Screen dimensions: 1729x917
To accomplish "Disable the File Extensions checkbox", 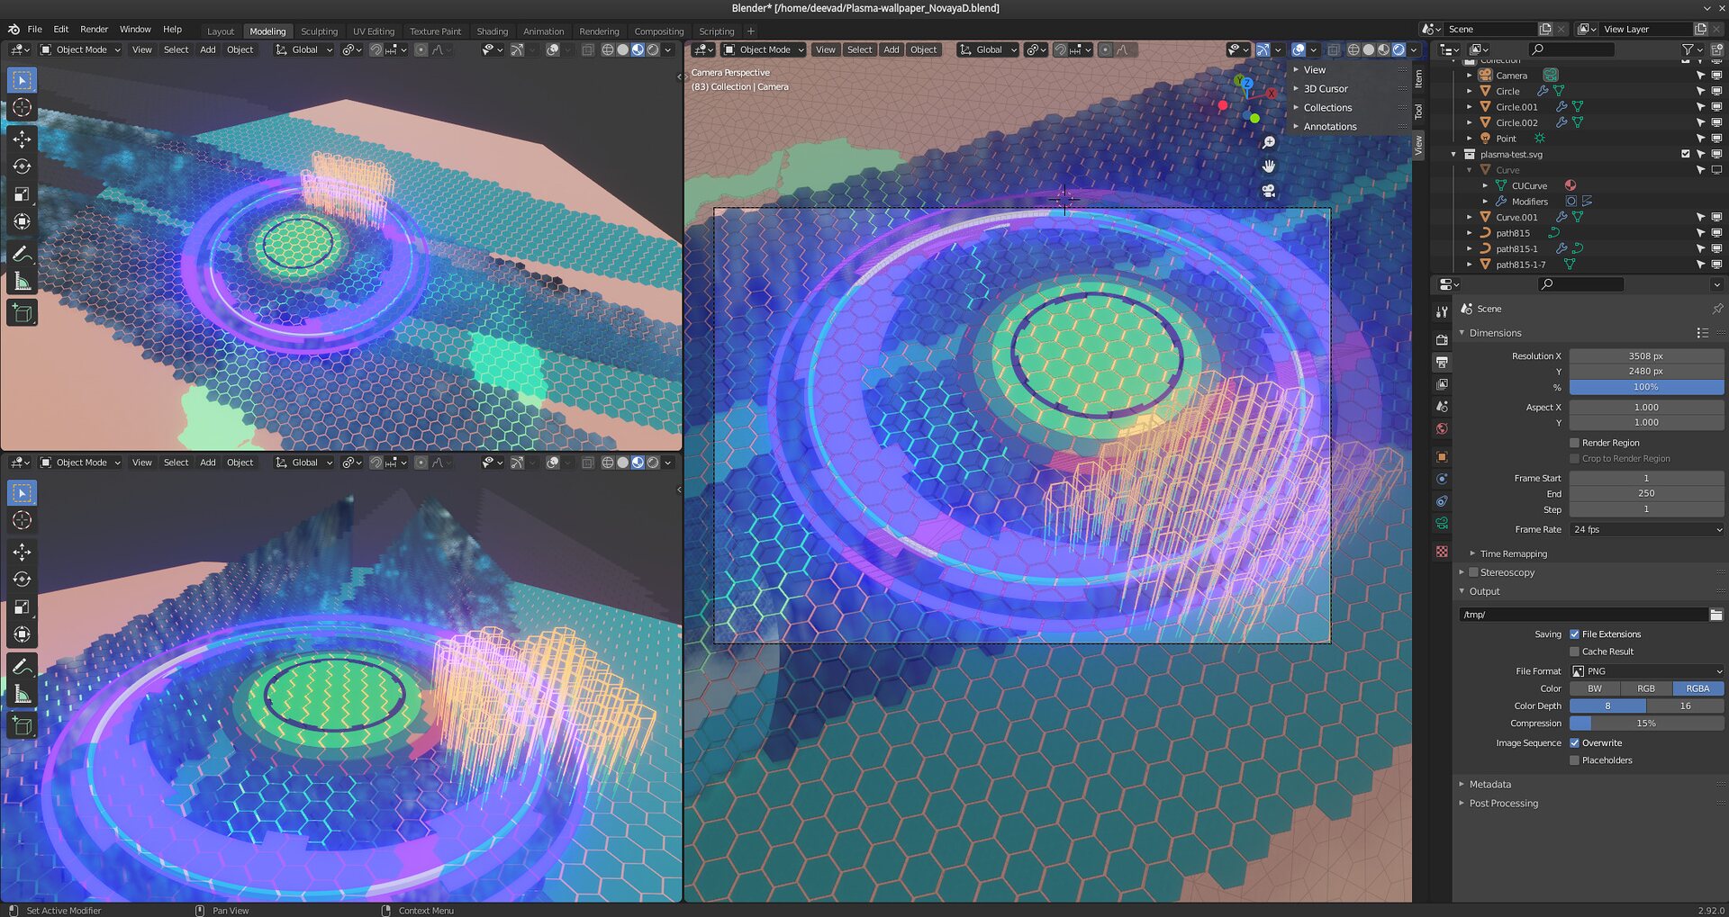I will [1574, 634].
